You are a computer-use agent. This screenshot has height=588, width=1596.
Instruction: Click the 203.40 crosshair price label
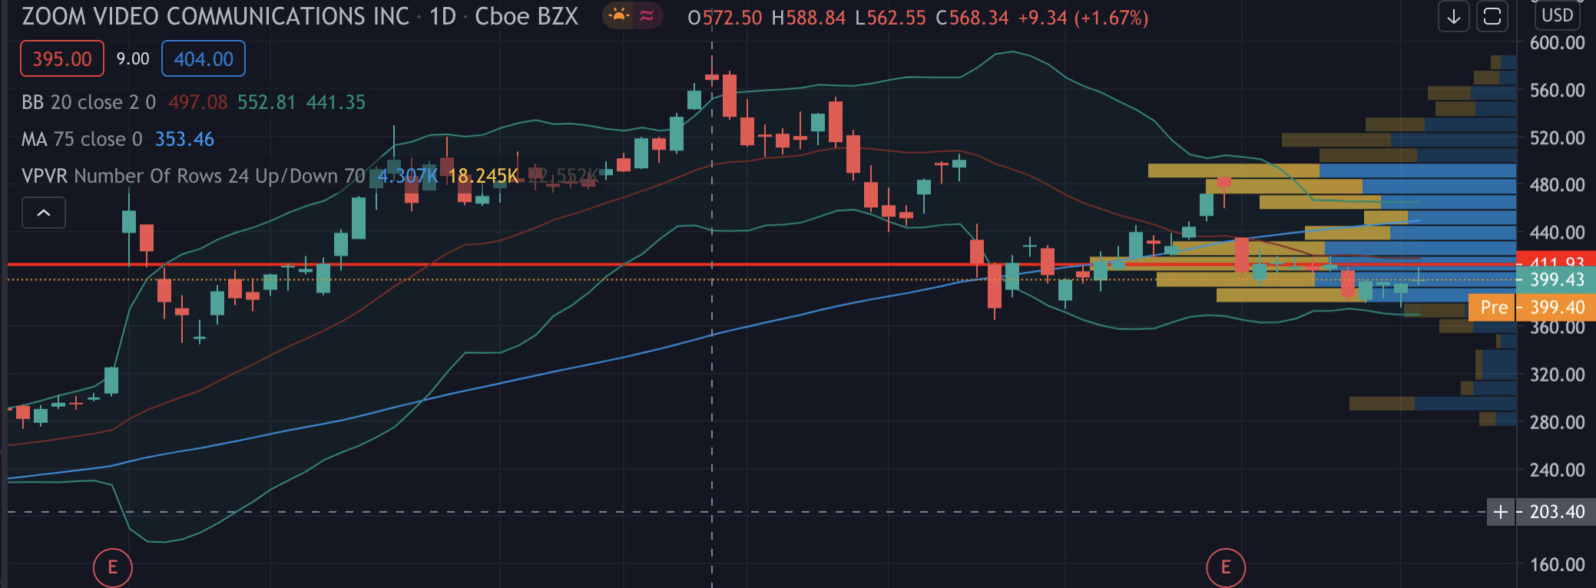1556,511
